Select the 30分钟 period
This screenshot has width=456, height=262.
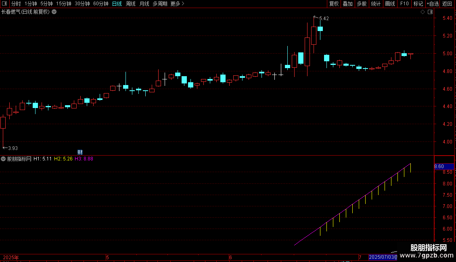pos(82,4)
